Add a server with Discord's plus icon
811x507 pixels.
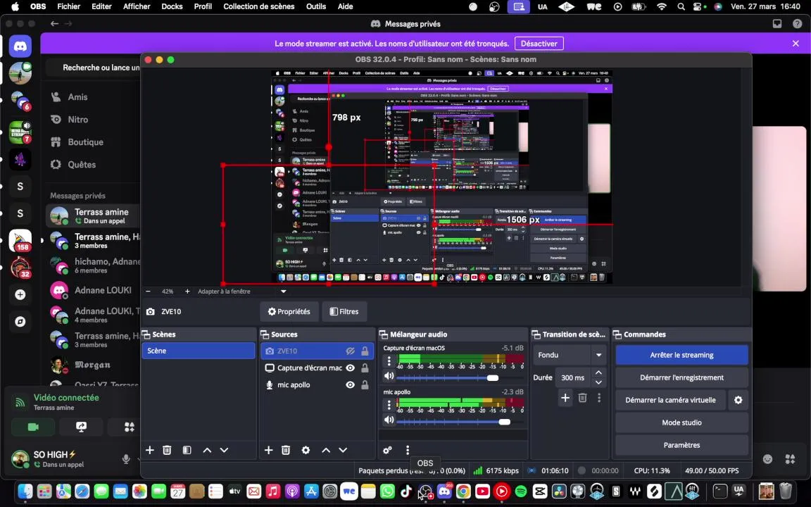tap(20, 294)
